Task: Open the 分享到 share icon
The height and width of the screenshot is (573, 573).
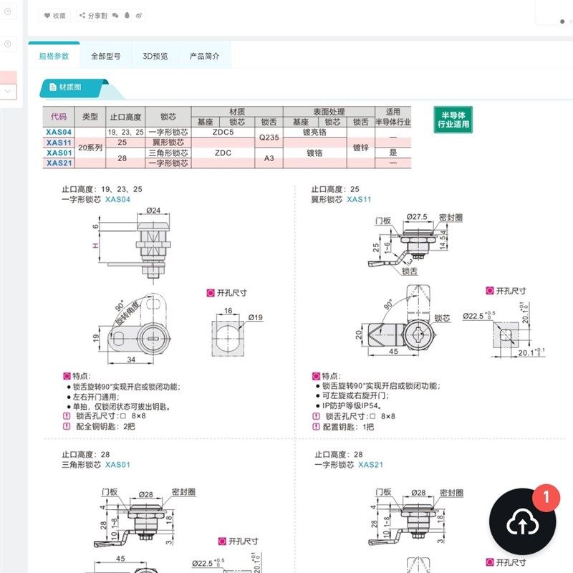Action: click(82, 16)
